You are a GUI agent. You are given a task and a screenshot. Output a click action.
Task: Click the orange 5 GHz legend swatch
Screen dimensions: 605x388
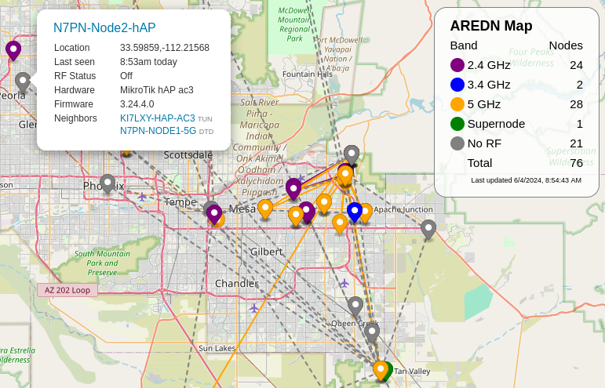point(457,104)
